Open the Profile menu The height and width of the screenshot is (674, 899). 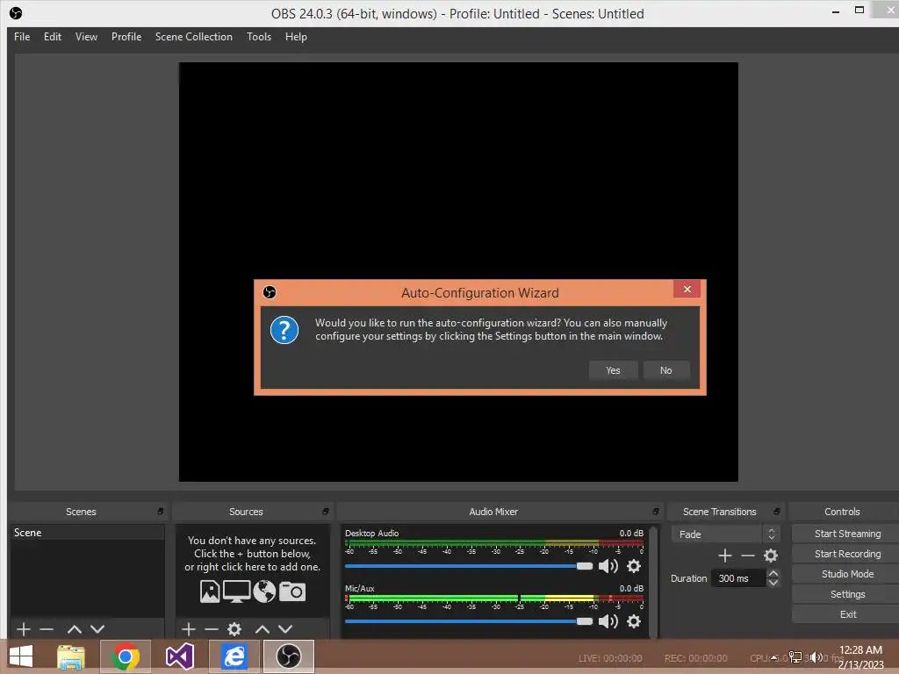click(x=126, y=37)
